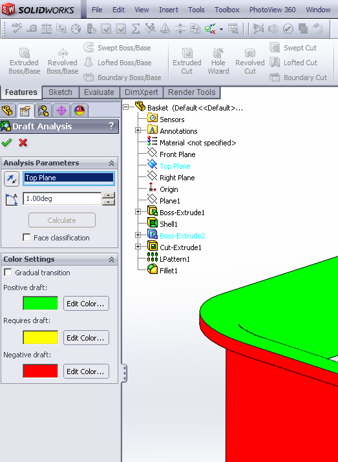Select Lofted Cut tool

click(x=293, y=63)
